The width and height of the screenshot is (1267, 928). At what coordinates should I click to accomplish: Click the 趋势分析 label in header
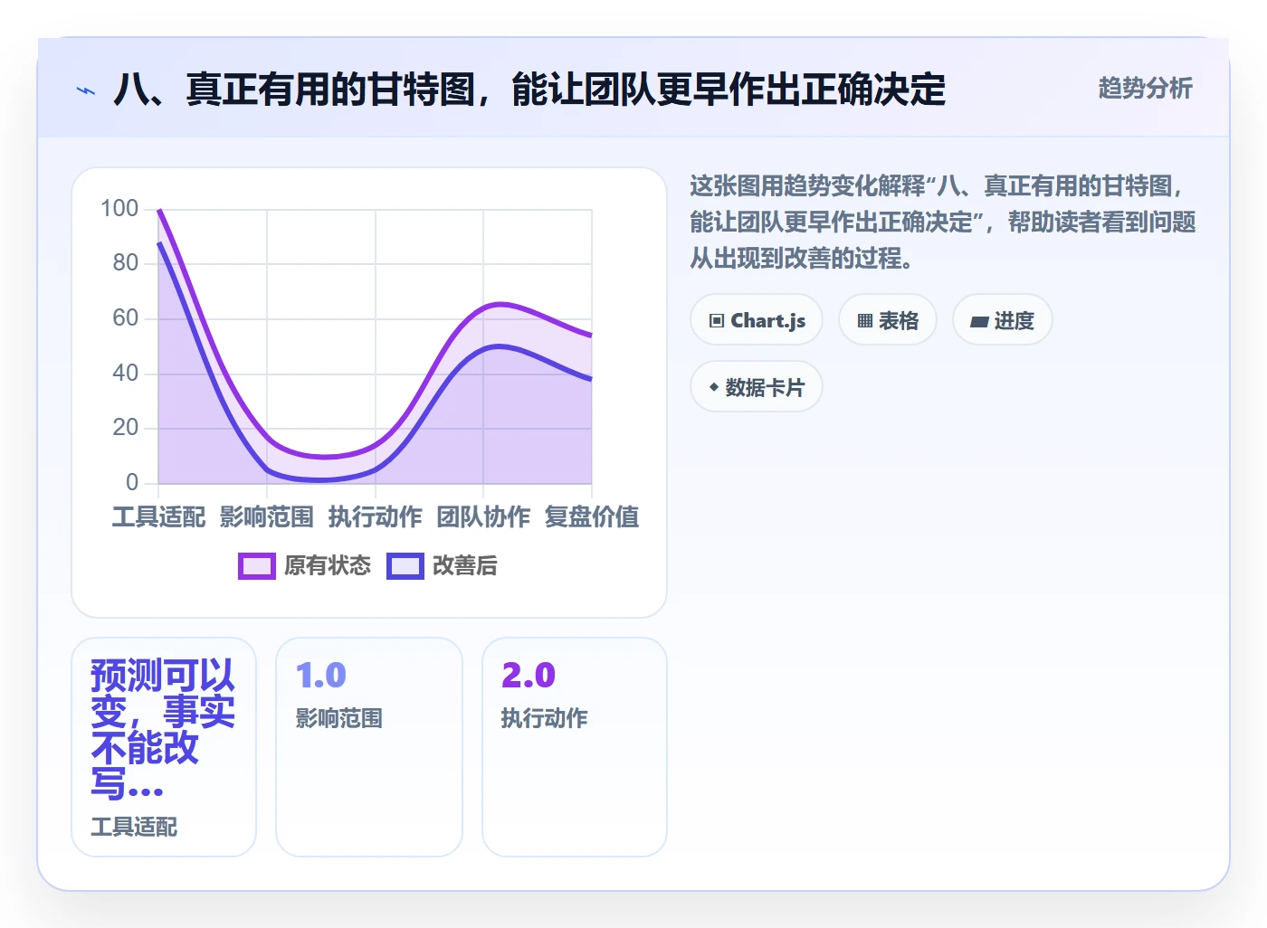point(1145,88)
